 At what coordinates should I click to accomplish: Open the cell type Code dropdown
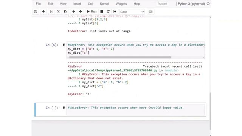point(132,12)
